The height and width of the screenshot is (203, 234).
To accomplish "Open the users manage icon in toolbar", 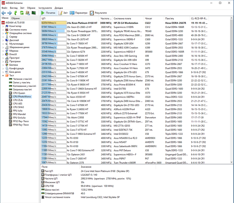I will [28, 13].
